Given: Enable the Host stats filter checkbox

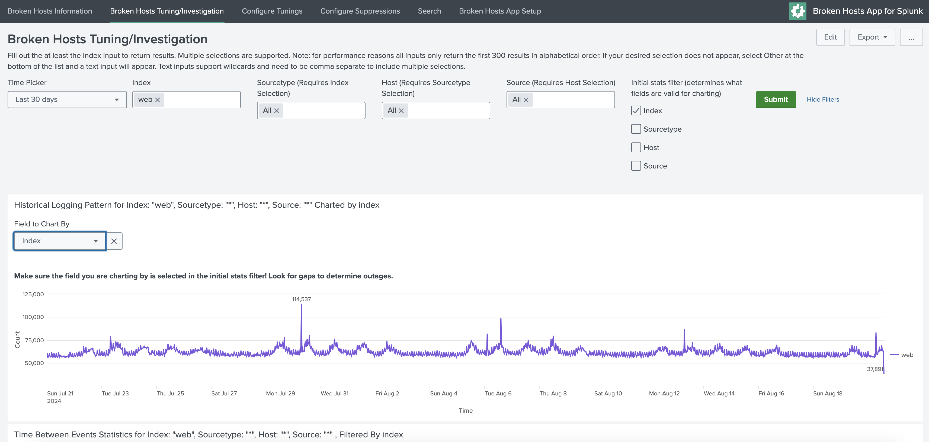Looking at the screenshot, I should coord(636,147).
